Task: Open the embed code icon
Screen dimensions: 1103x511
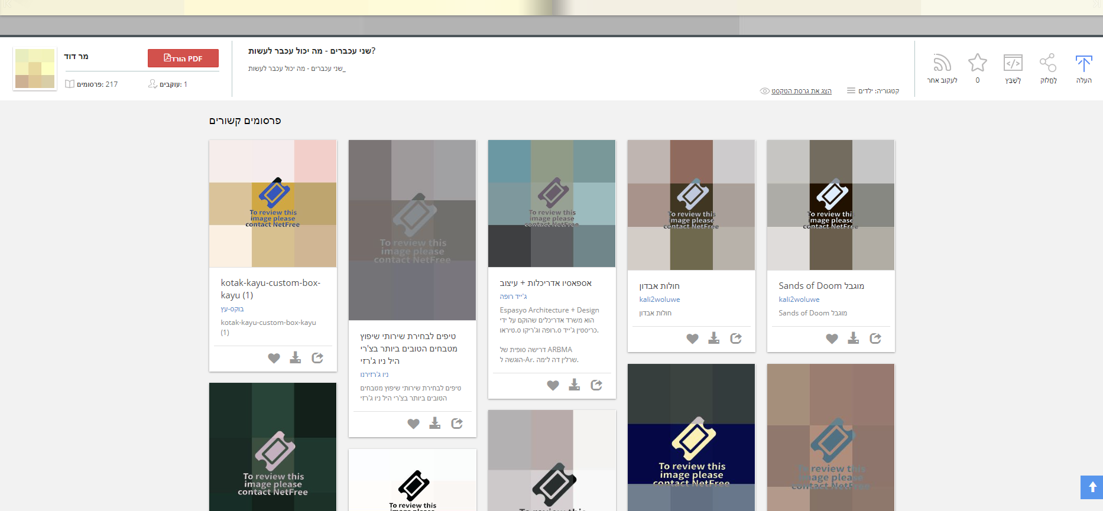Action: (1013, 63)
